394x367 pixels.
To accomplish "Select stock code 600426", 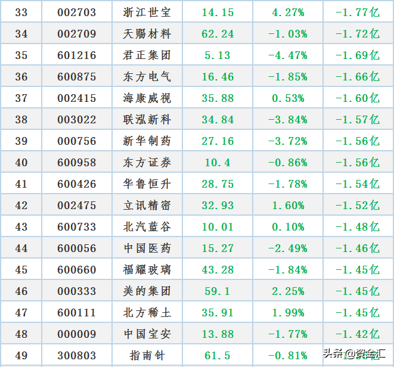I will (77, 184).
